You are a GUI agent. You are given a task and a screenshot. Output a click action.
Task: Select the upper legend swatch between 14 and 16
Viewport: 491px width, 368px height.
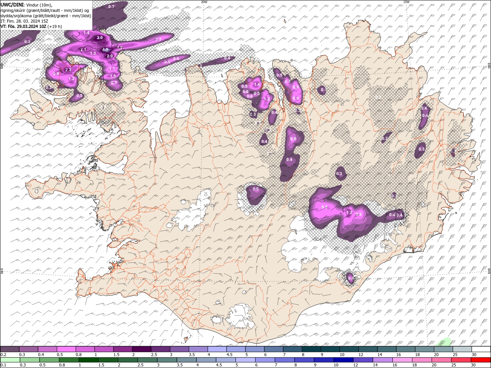click(386, 349)
